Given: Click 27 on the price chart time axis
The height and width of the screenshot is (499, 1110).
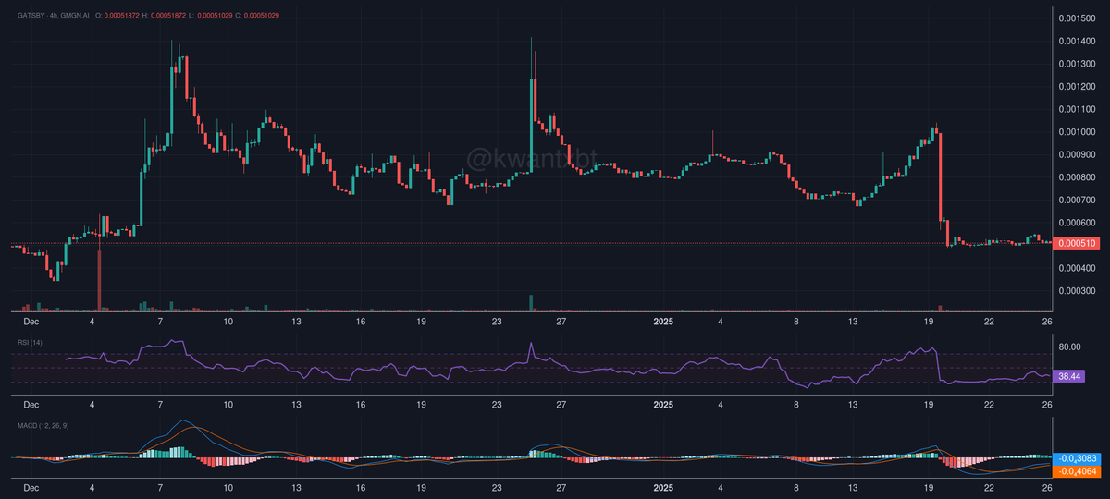Looking at the screenshot, I should (x=561, y=321).
